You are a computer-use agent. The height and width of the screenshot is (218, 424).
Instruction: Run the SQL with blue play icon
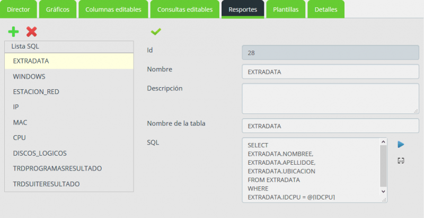[401, 145]
